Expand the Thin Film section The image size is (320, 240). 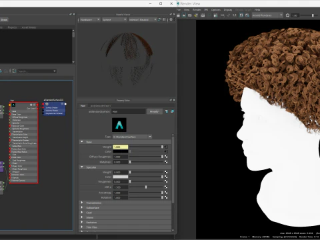coord(82,227)
